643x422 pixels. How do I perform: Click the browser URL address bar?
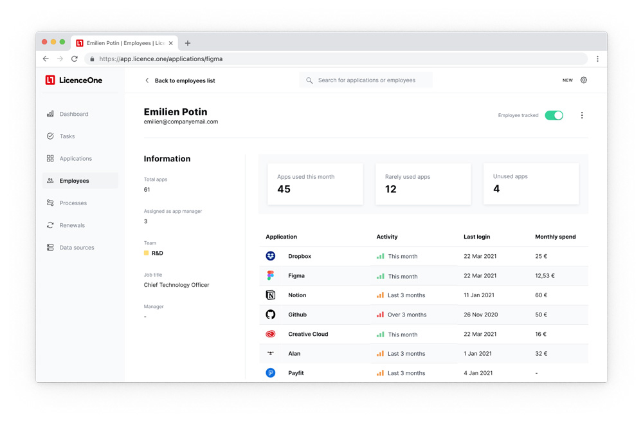coord(336,59)
